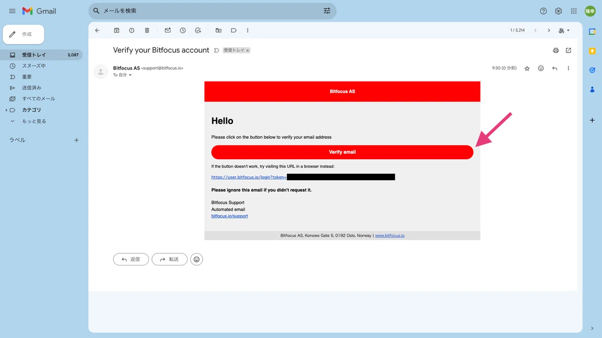Expand recipient details To 自分 arrow
The width and height of the screenshot is (602, 338).
click(130, 75)
